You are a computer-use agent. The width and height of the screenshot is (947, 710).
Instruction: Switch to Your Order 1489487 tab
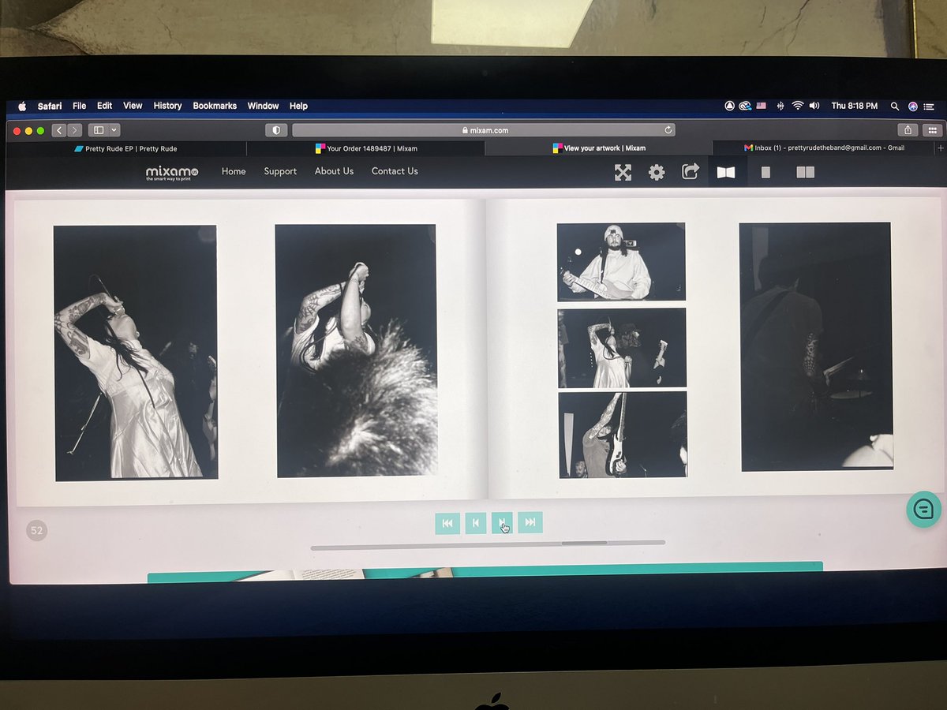tap(365, 148)
